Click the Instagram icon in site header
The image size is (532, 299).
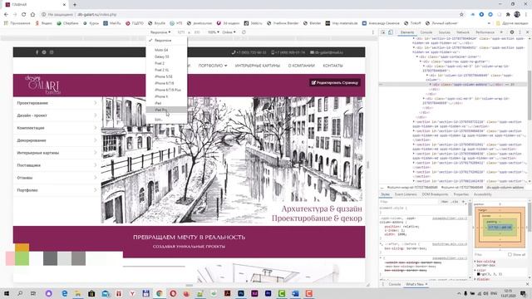pos(52,52)
